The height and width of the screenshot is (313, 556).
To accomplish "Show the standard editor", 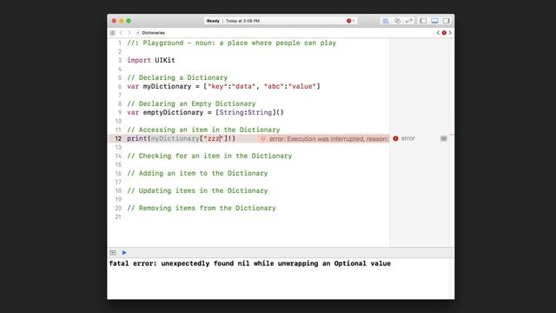I will tap(386, 21).
